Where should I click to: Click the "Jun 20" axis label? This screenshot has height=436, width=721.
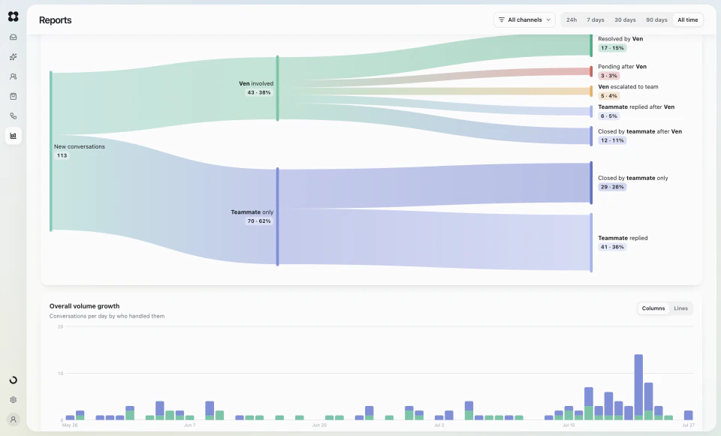click(x=319, y=425)
